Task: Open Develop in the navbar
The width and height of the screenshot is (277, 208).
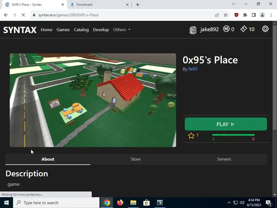Action: [101, 30]
